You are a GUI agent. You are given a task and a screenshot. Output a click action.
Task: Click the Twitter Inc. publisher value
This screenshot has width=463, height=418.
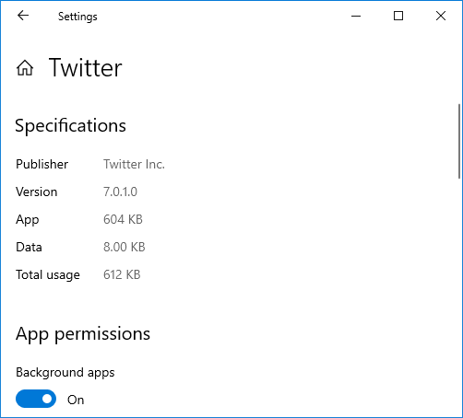pyautogui.click(x=134, y=164)
